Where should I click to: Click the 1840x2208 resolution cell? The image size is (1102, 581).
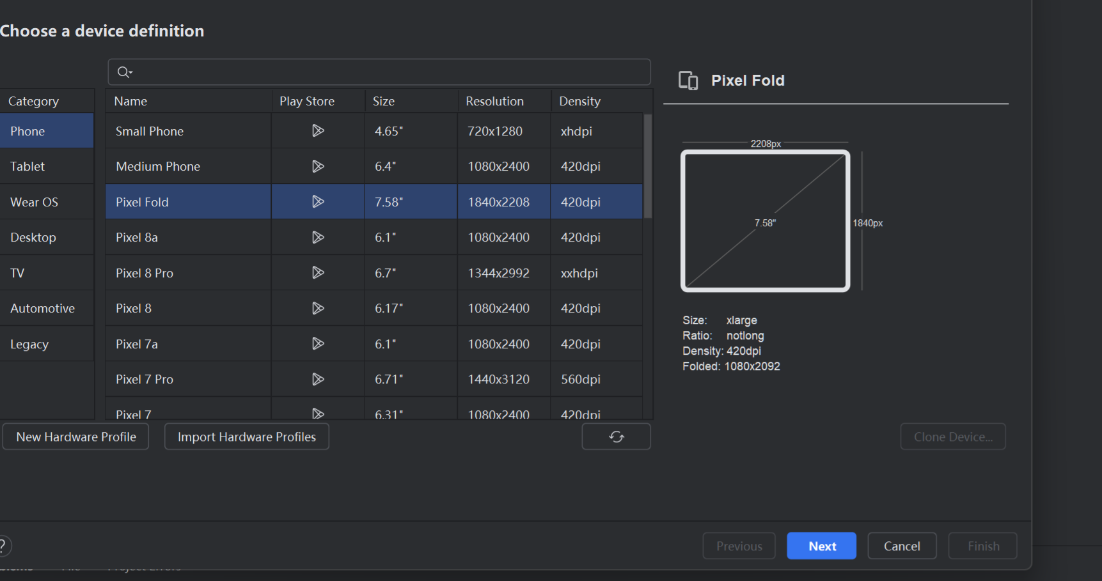click(504, 202)
